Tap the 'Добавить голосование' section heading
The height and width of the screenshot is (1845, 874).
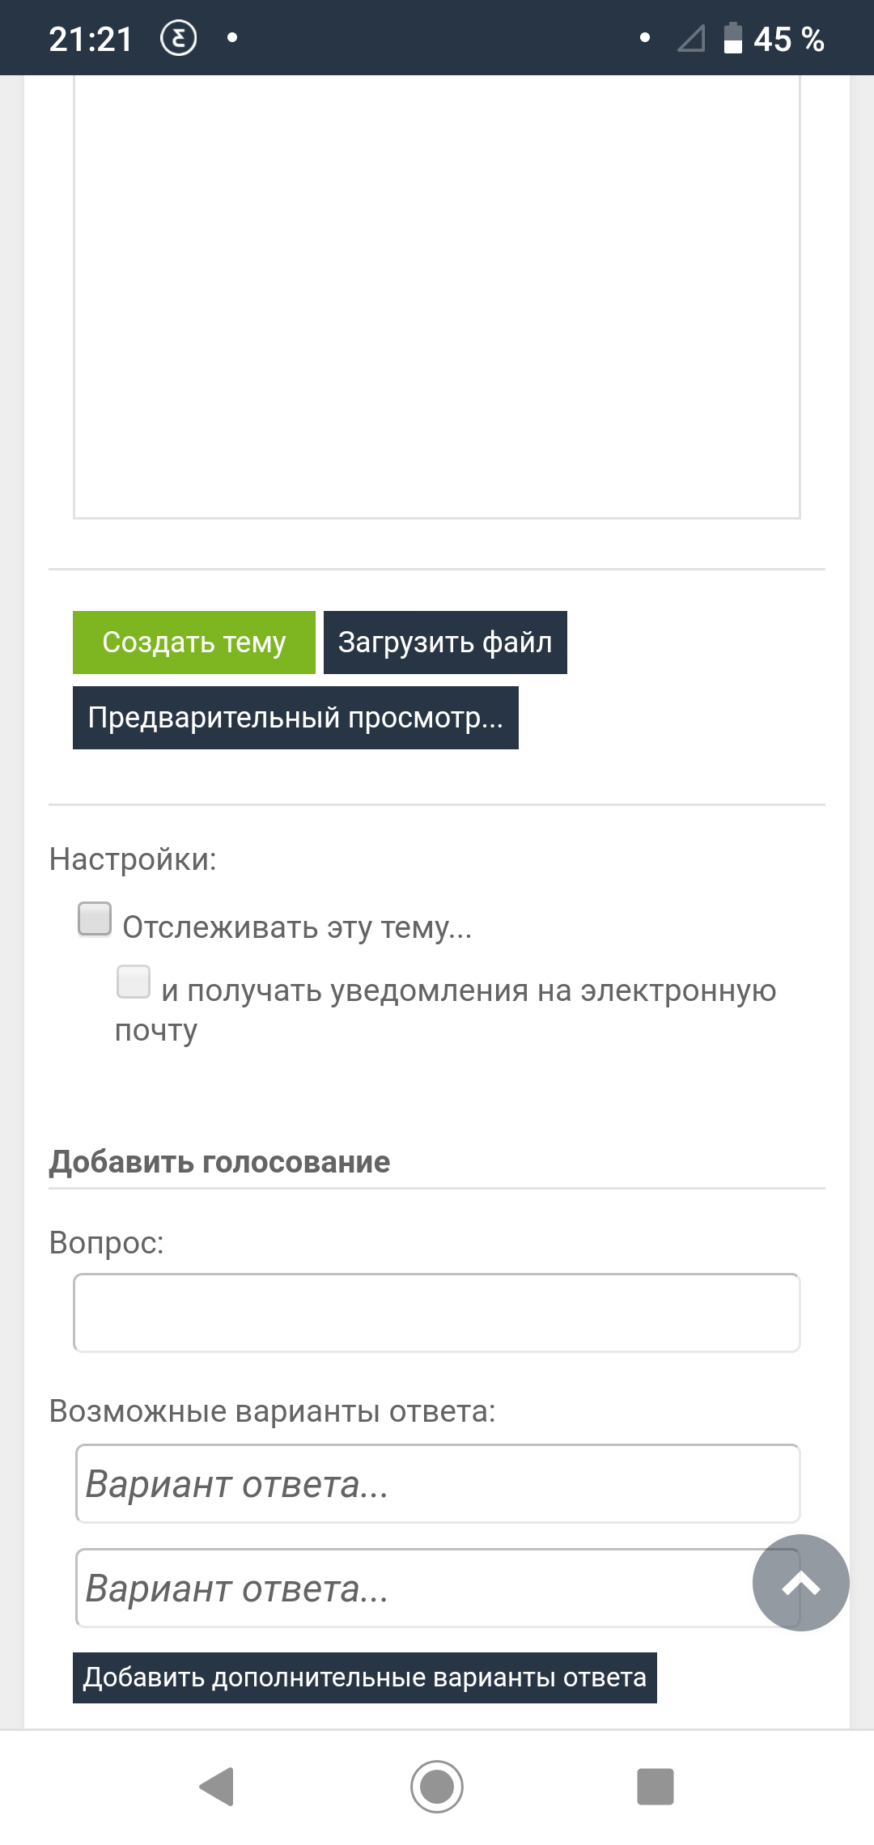tap(219, 1162)
